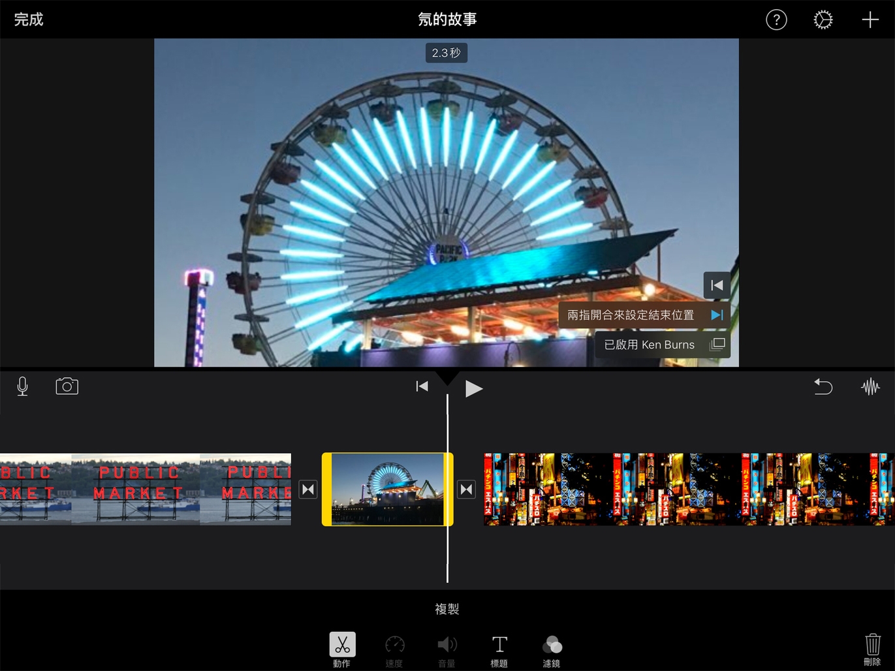Open the Titles tab
This screenshot has height=671, width=895.
(499, 649)
